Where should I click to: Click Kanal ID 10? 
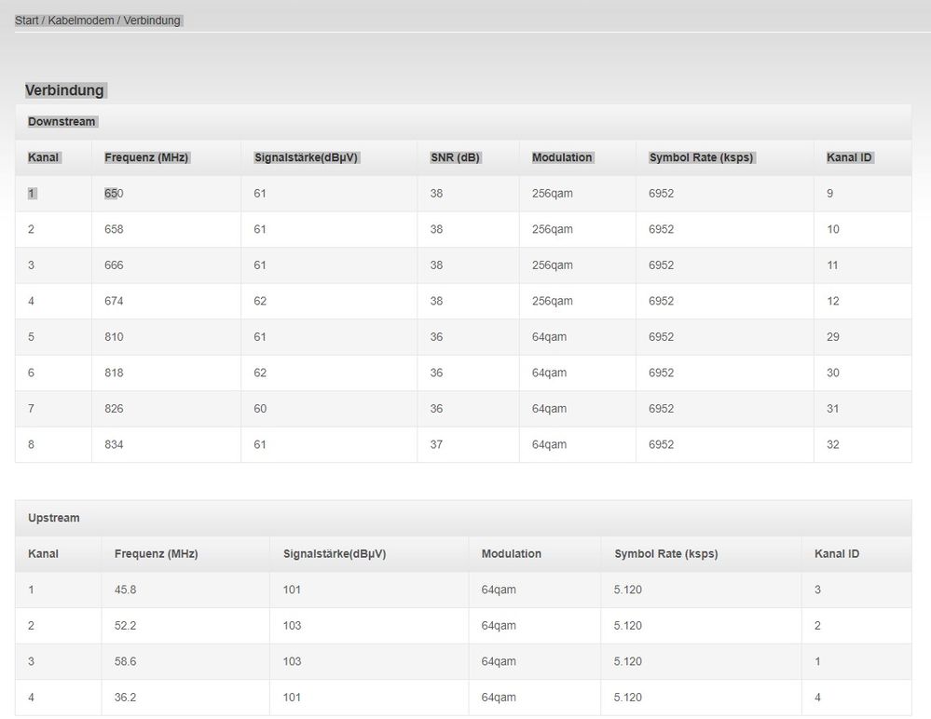pos(833,230)
